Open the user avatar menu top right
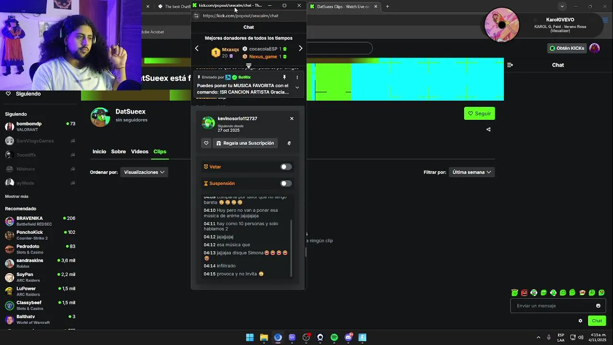This screenshot has height=345, width=613. pos(594,48)
